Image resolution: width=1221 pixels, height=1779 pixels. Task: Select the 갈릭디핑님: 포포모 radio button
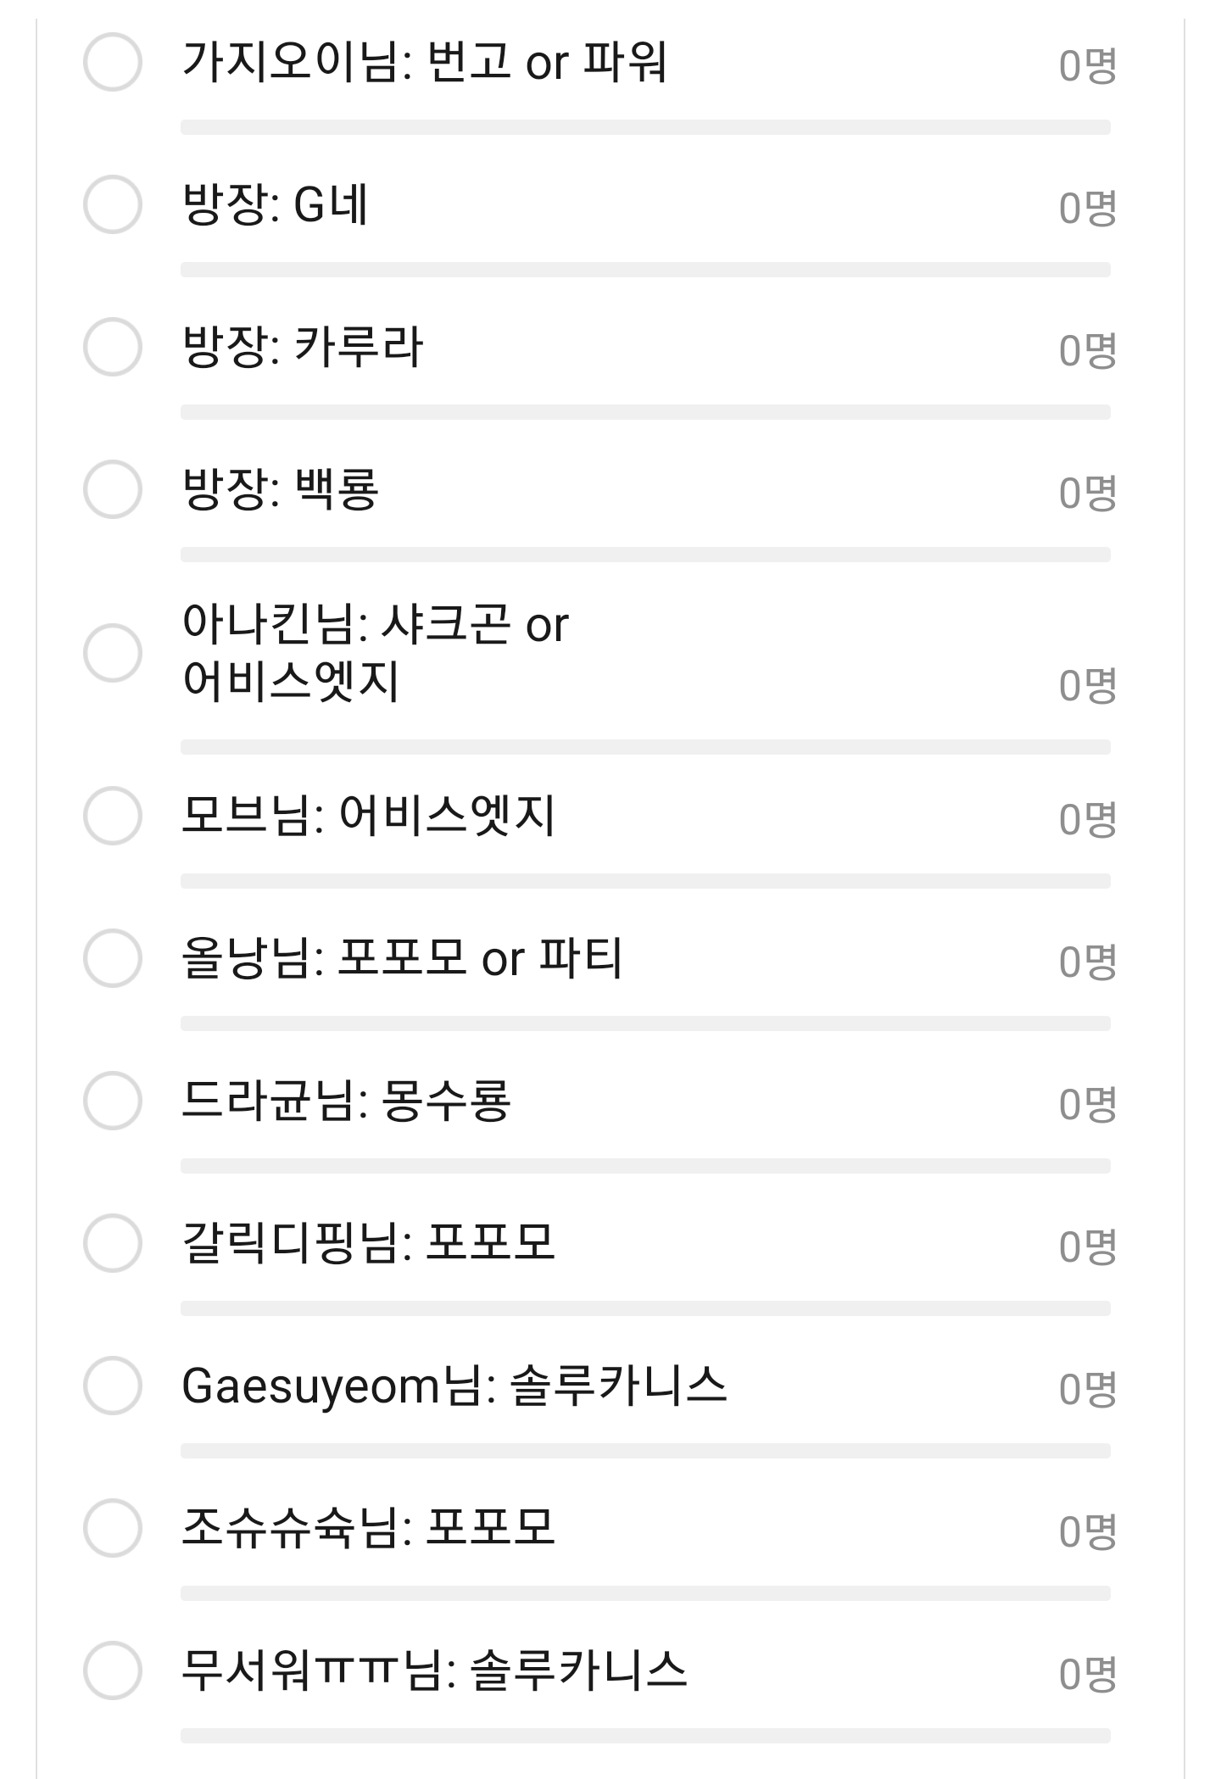(113, 1243)
